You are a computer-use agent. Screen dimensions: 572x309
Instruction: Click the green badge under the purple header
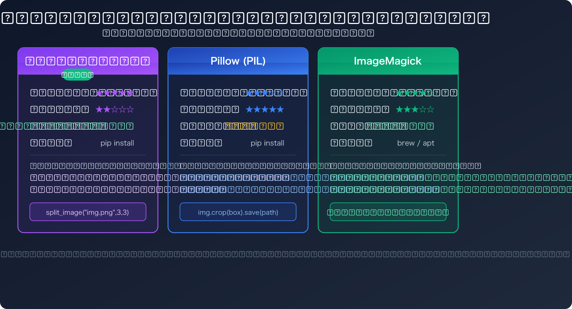77,75
